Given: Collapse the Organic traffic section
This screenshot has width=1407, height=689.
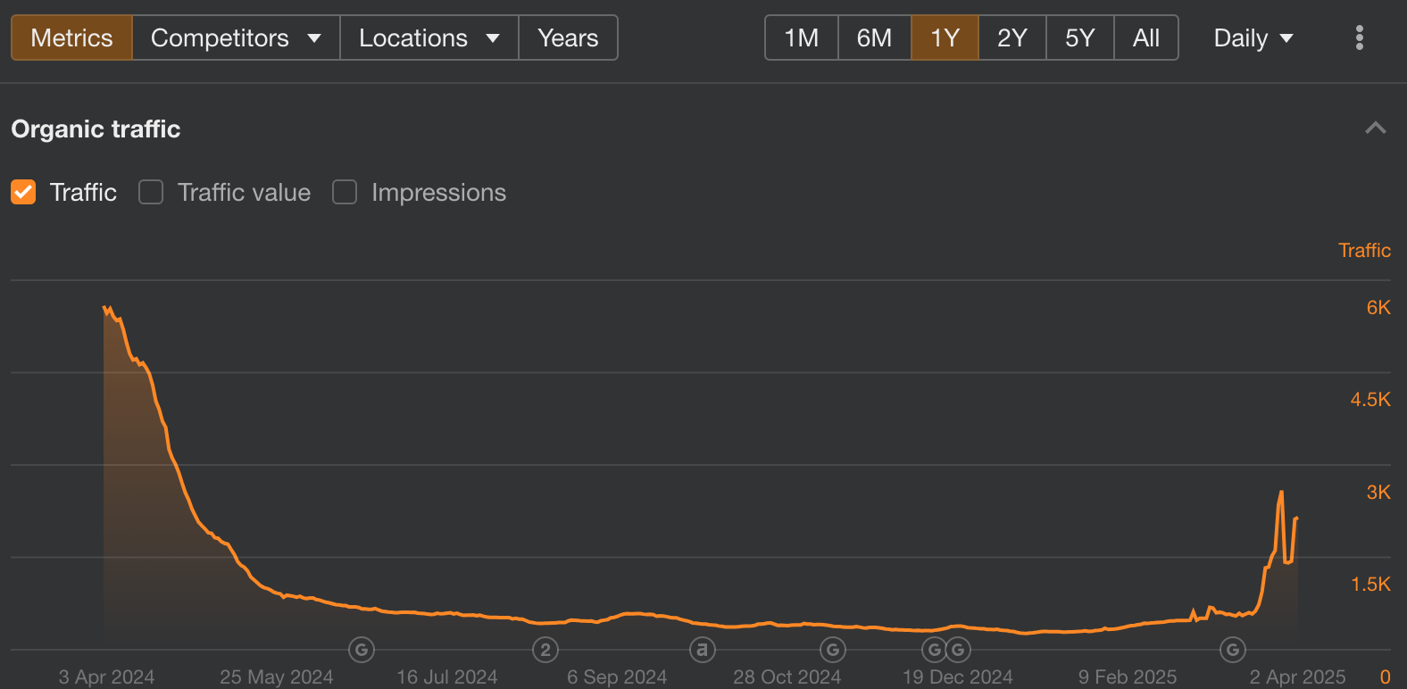Looking at the screenshot, I should (1375, 129).
